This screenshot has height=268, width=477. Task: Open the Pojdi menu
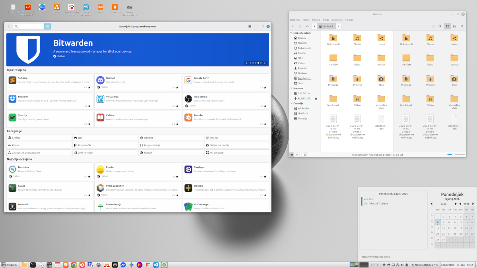tap(326, 19)
